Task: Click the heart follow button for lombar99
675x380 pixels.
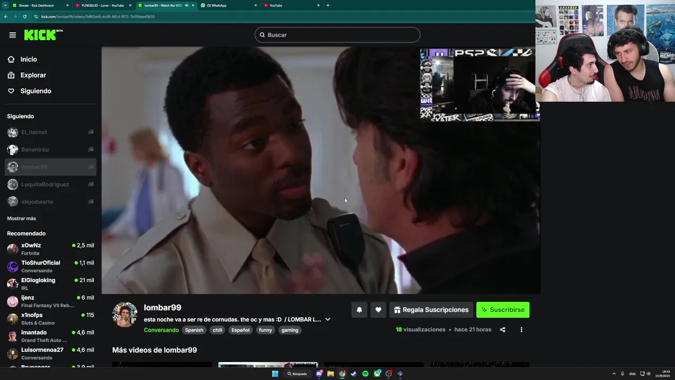Action: [x=378, y=310]
